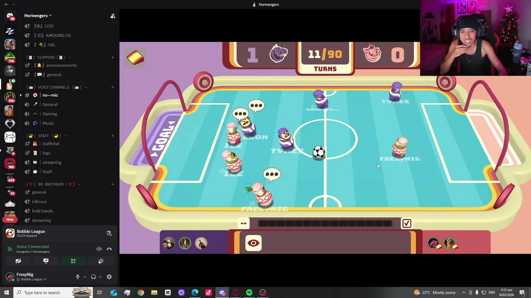Screen dimensions: 531x298
Task: Open Microsoft Edge from the taskbar
Action: point(195,293)
